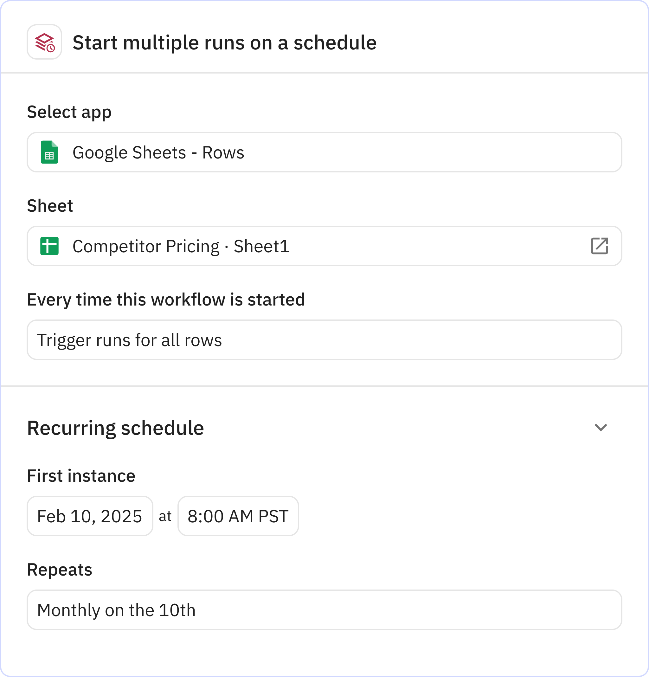Click the Start multiple runs on a schedule title
This screenshot has height=677, width=649.
(x=224, y=43)
